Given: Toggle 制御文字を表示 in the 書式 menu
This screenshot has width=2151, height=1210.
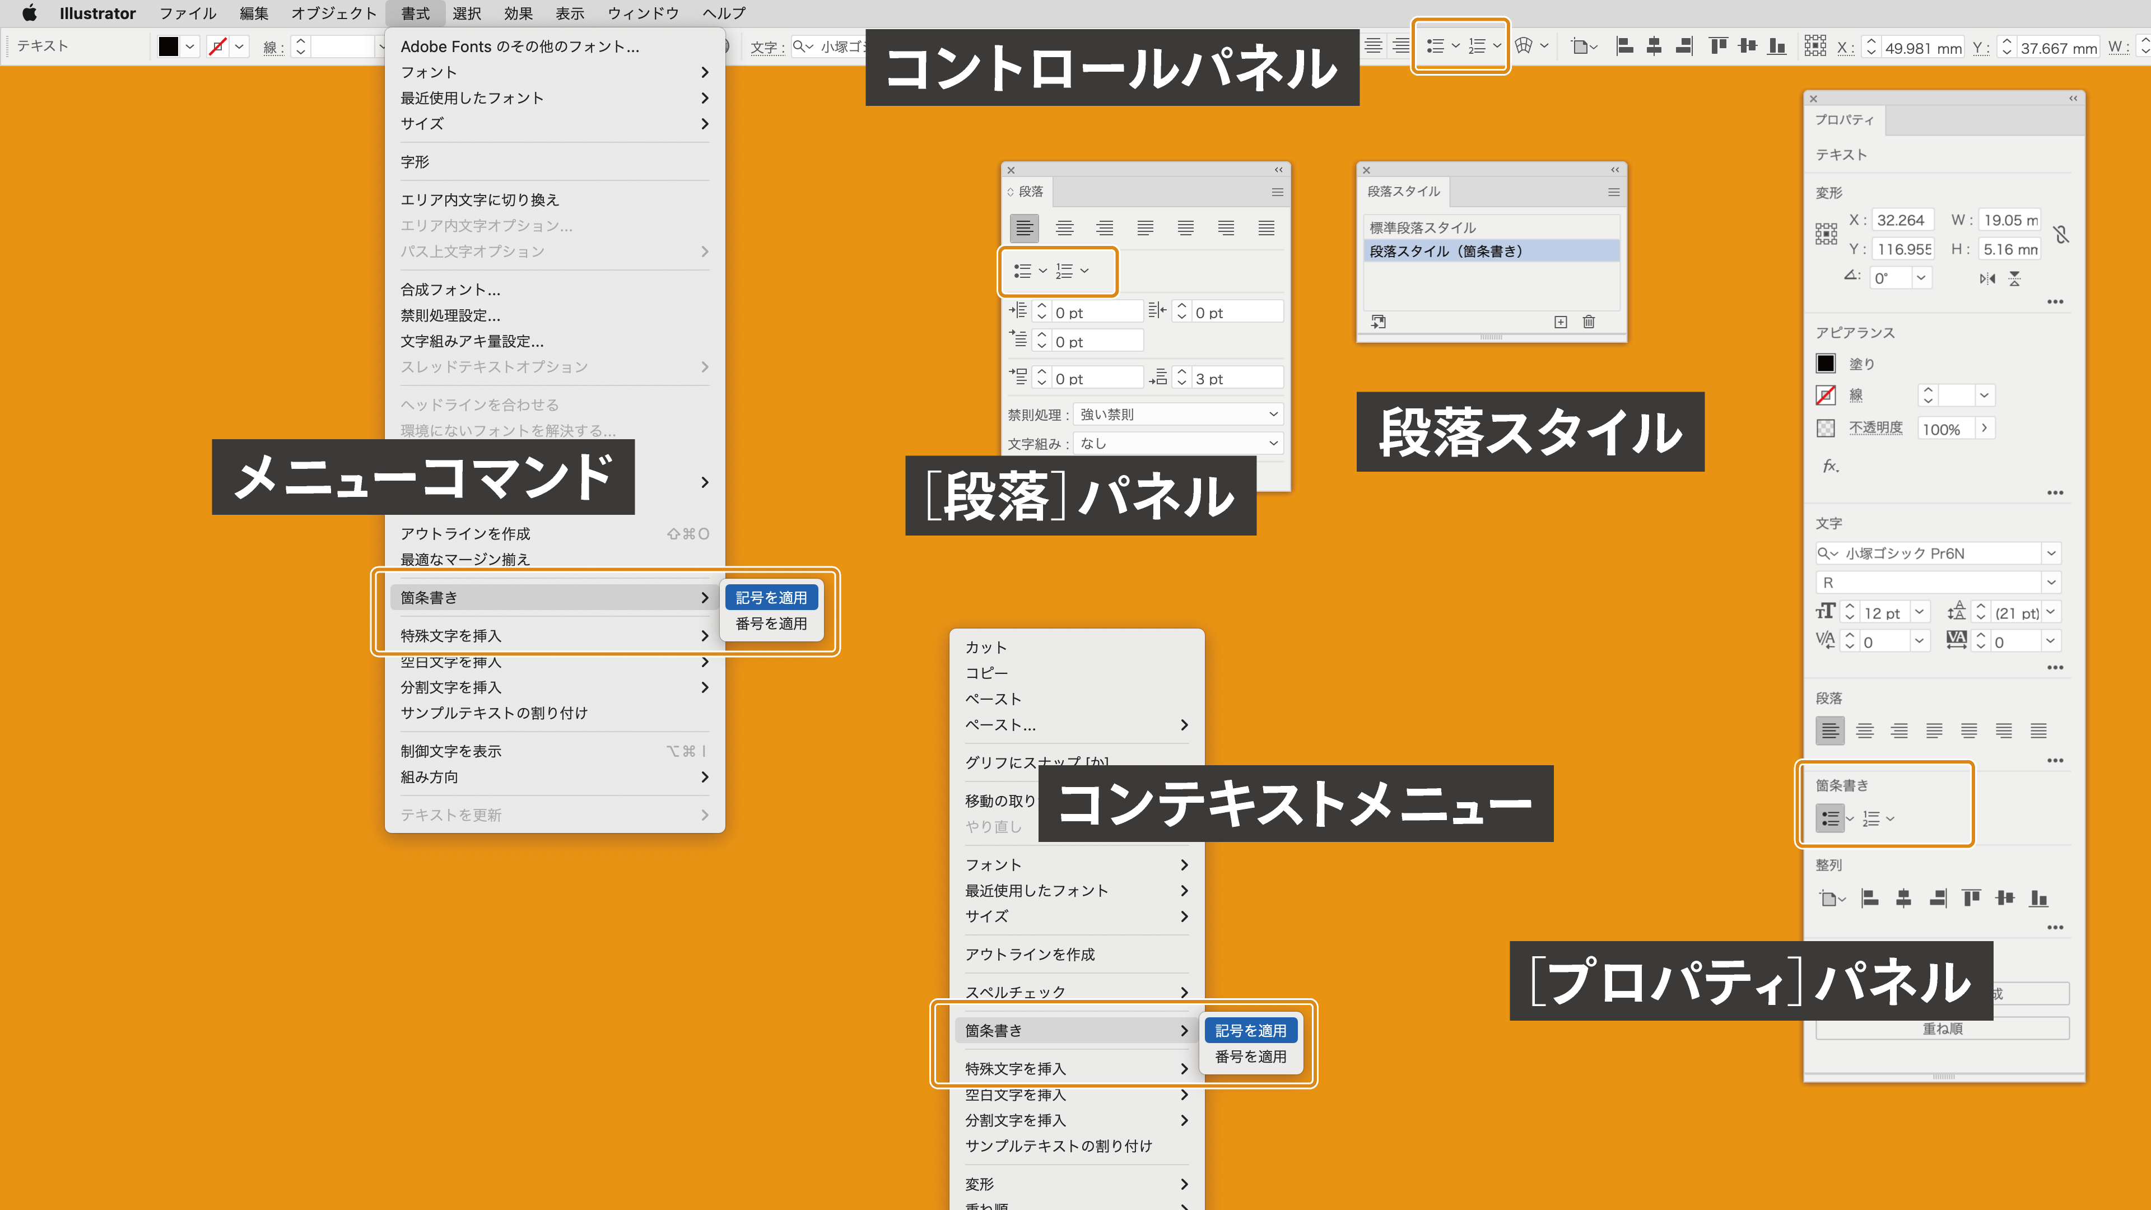Looking at the screenshot, I should click(x=555, y=751).
